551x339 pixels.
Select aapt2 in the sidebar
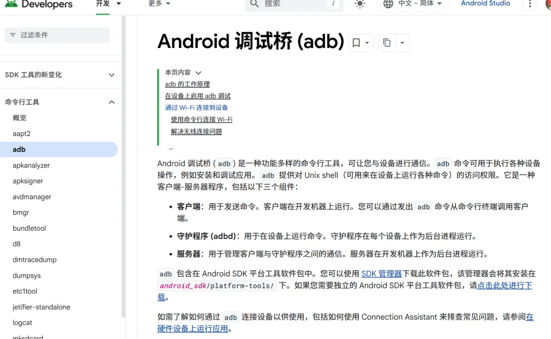pyautogui.click(x=21, y=134)
